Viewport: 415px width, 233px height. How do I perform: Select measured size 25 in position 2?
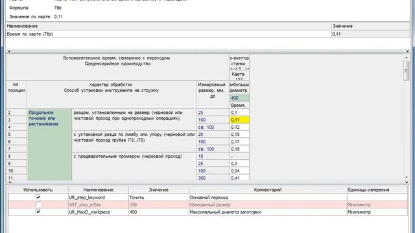tap(213, 113)
